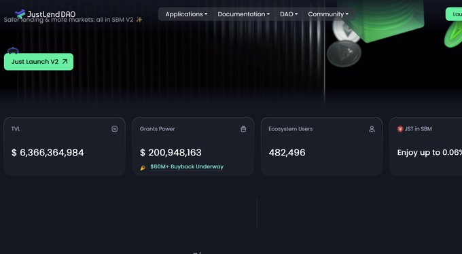Screen dimensions: 462x254
Task: Expand the Community dropdown arrow
Action: tap(346, 14)
